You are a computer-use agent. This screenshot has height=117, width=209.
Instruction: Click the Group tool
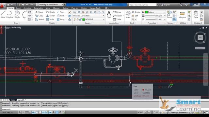pyautogui.click(x=169, y=14)
